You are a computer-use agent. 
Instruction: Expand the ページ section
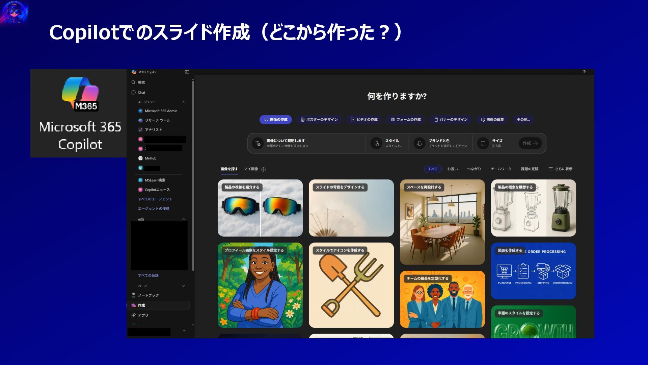point(184,286)
